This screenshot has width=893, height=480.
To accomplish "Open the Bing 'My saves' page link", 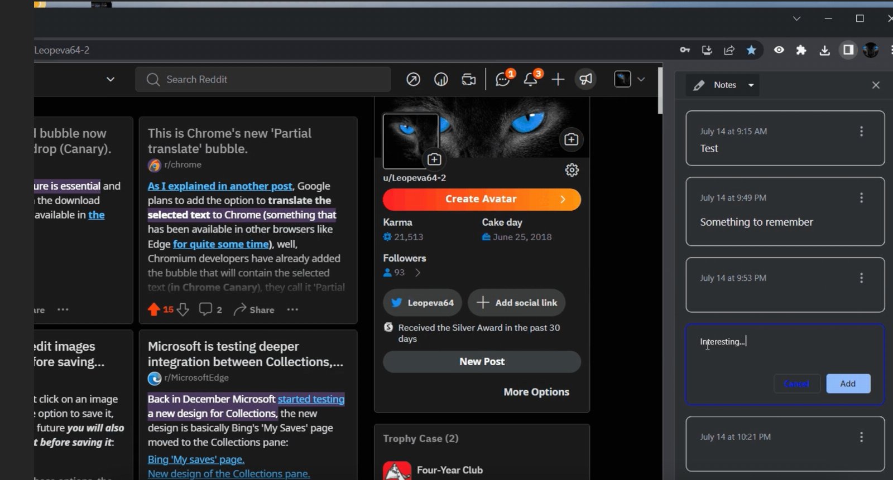I will [196, 459].
